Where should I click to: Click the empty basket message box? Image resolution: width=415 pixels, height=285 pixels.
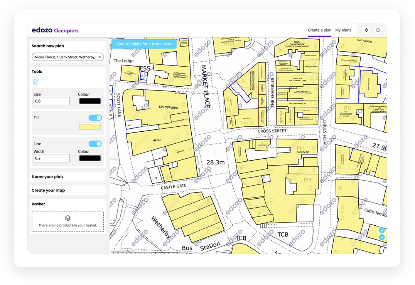point(68,221)
